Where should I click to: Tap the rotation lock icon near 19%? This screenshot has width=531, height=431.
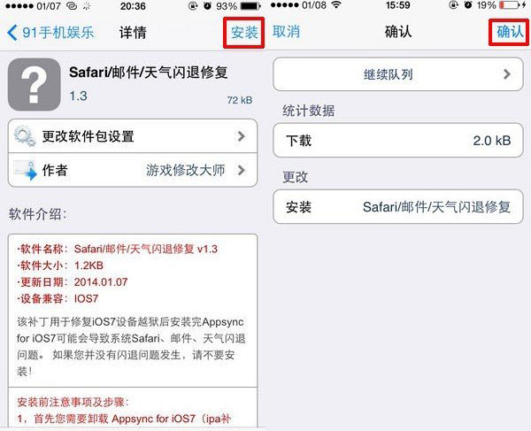(x=454, y=5)
